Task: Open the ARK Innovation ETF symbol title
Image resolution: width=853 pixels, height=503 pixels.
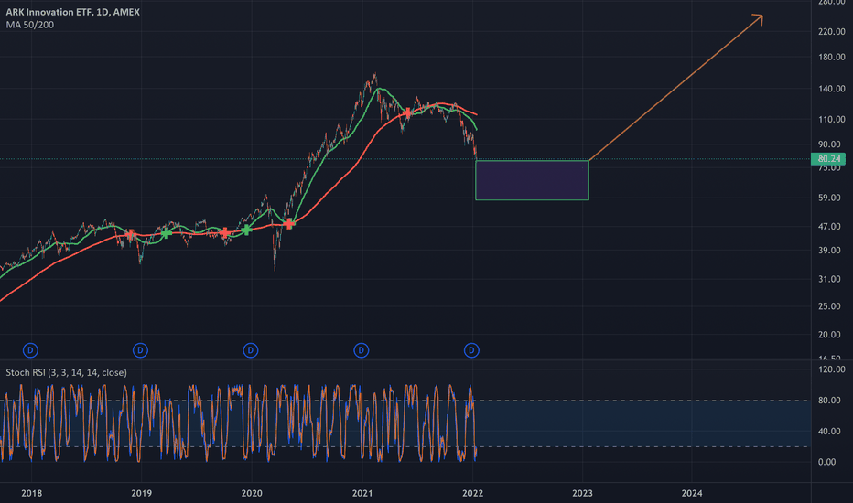Action: coord(73,12)
